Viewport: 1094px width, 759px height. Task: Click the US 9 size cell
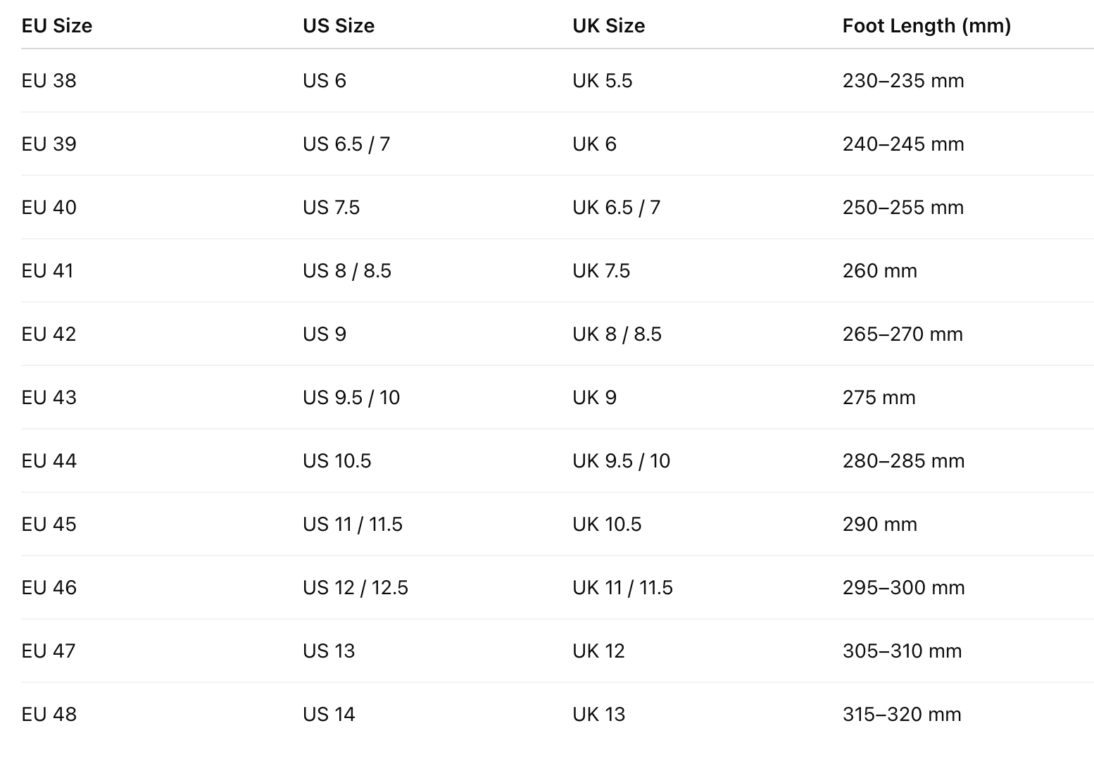tap(325, 334)
